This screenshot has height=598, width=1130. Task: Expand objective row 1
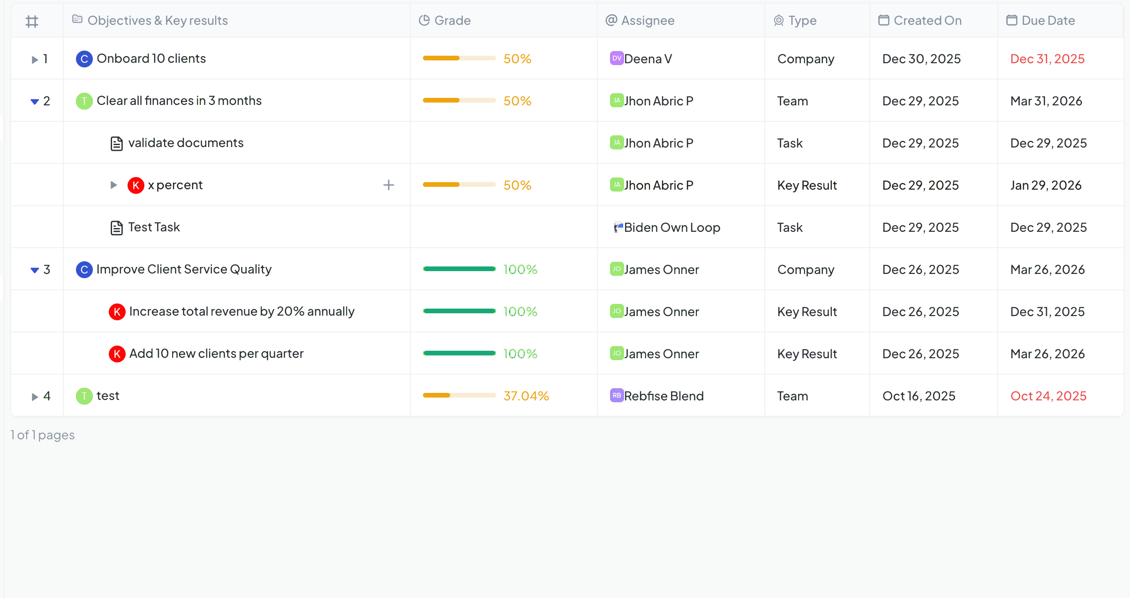(x=35, y=59)
